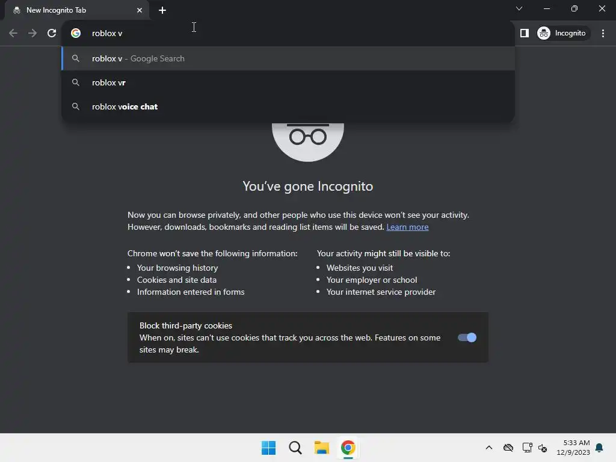Click 'Your browsing history' list item
The height and width of the screenshot is (462, 616).
[x=177, y=268]
